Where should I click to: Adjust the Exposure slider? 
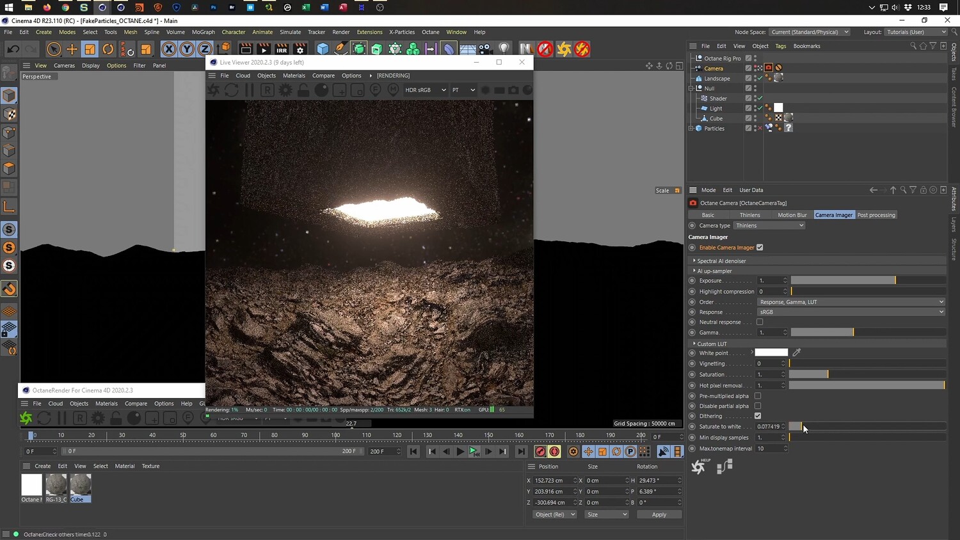click(868, 281)
